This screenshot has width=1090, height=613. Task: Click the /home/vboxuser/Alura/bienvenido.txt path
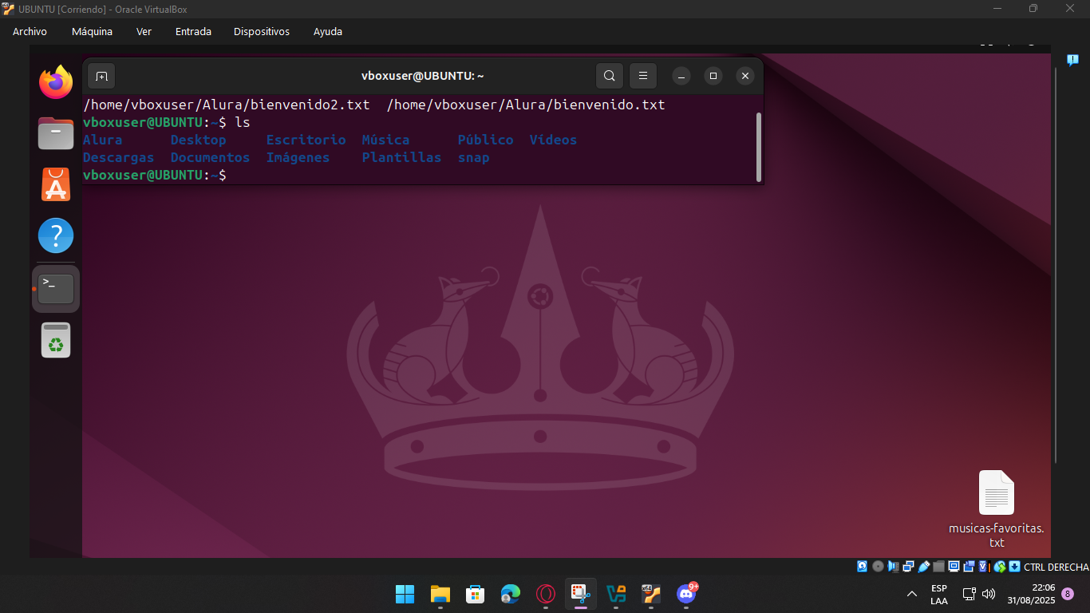pos(526,105)
